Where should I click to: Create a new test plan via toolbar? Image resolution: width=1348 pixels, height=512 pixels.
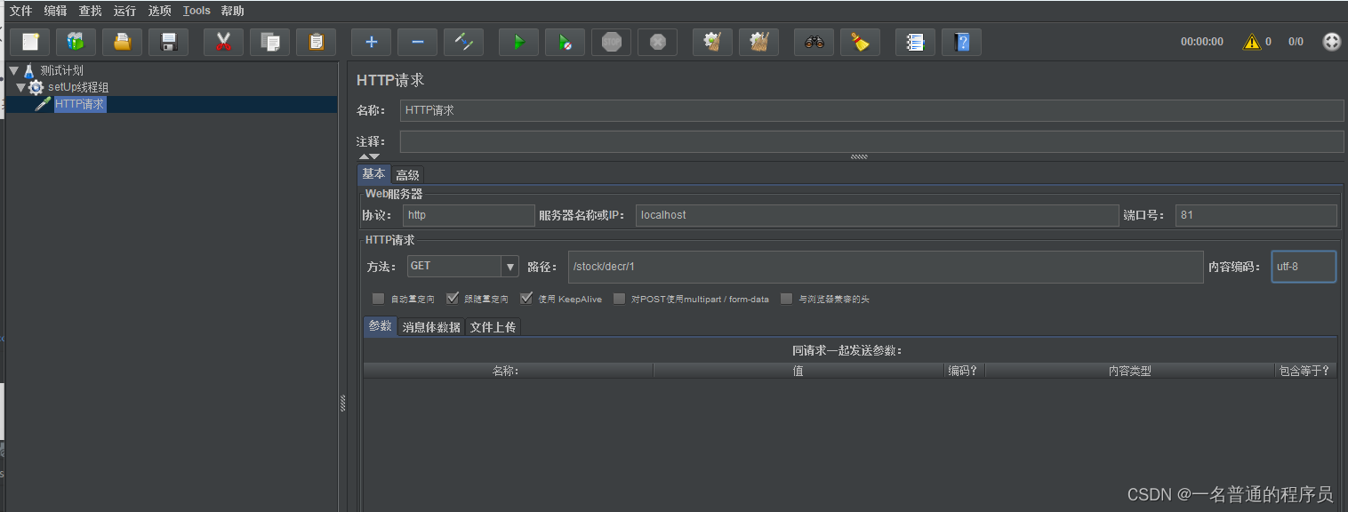point(30,42)
